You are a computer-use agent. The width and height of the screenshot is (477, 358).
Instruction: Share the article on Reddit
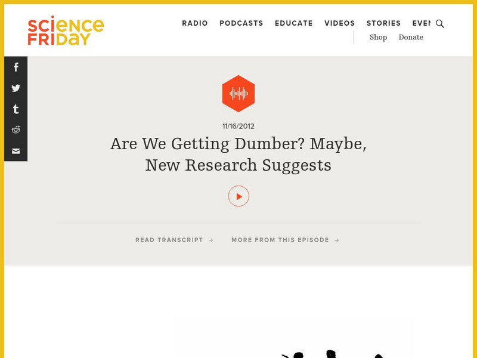[16, 129]
